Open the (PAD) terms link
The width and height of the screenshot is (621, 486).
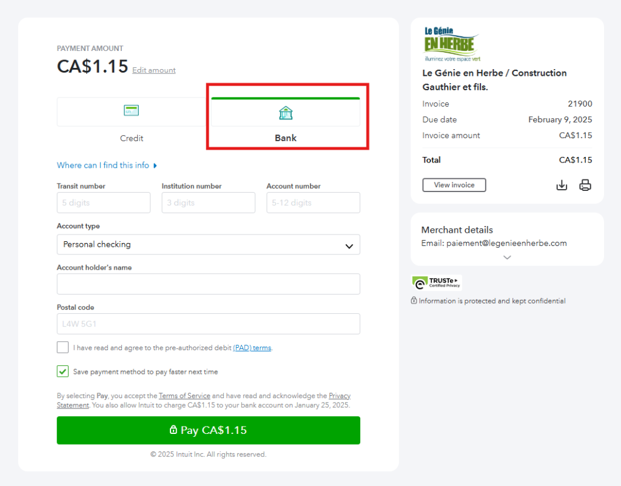tap(252, 348)
